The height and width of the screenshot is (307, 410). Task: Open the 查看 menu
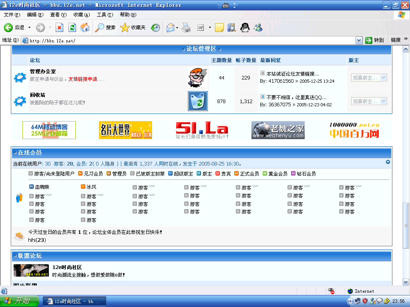tap(58, 14)
